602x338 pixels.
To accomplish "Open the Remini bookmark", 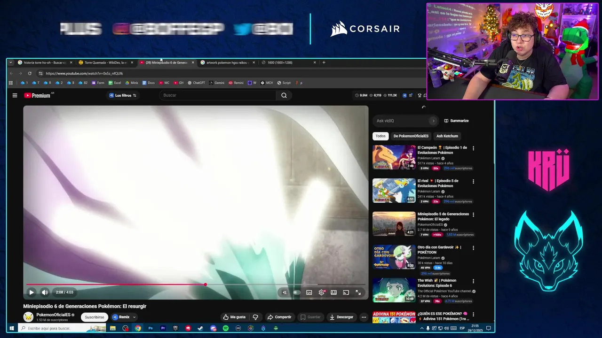I will click(236, 83).
